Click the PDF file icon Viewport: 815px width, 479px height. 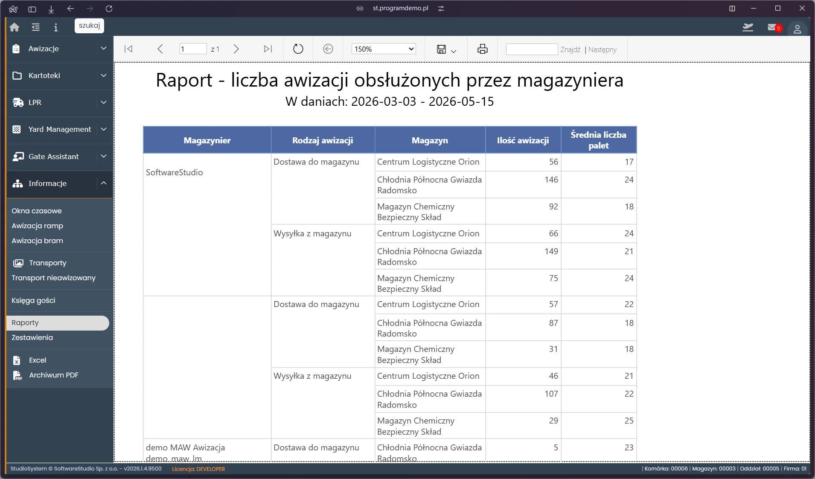point(17,375)
